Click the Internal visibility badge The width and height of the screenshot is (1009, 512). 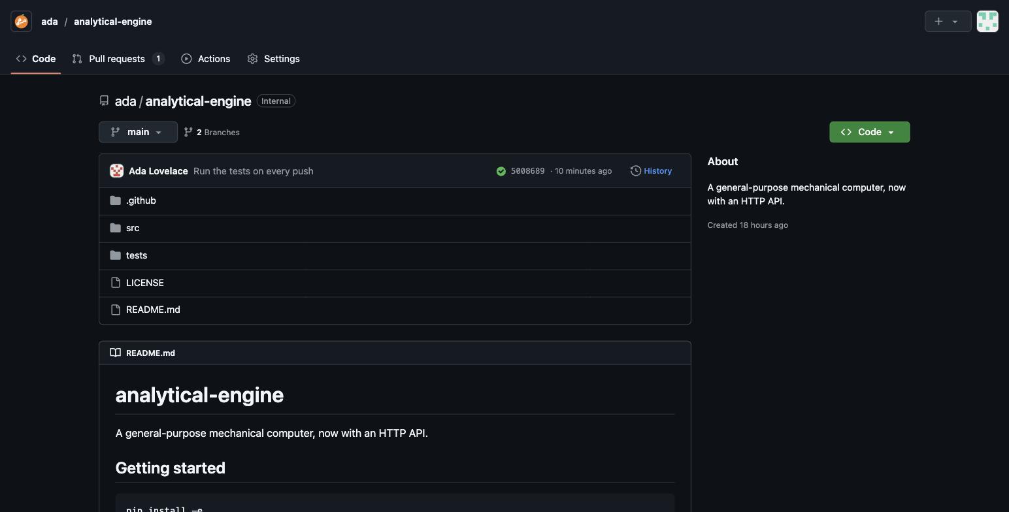pyautogui.click(x=276, y=101)
